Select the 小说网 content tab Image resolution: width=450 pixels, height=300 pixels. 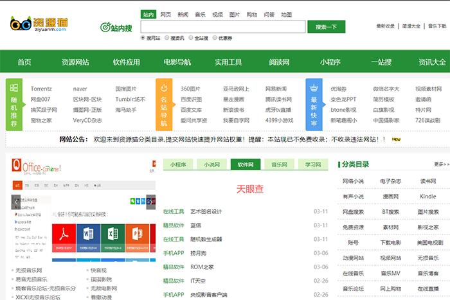pos(212,164)
